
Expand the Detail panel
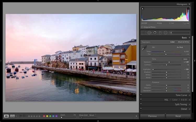coord(189,109)
